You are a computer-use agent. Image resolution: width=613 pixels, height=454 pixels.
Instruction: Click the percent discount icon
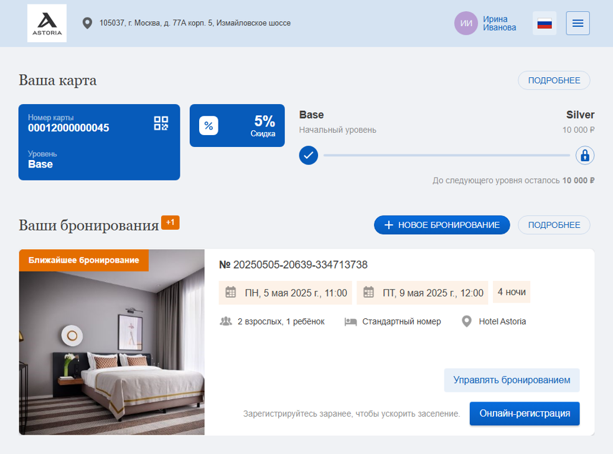pos(208,126)
